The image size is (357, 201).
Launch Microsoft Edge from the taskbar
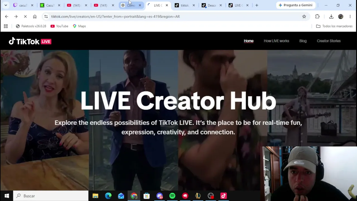pos(108,196)
